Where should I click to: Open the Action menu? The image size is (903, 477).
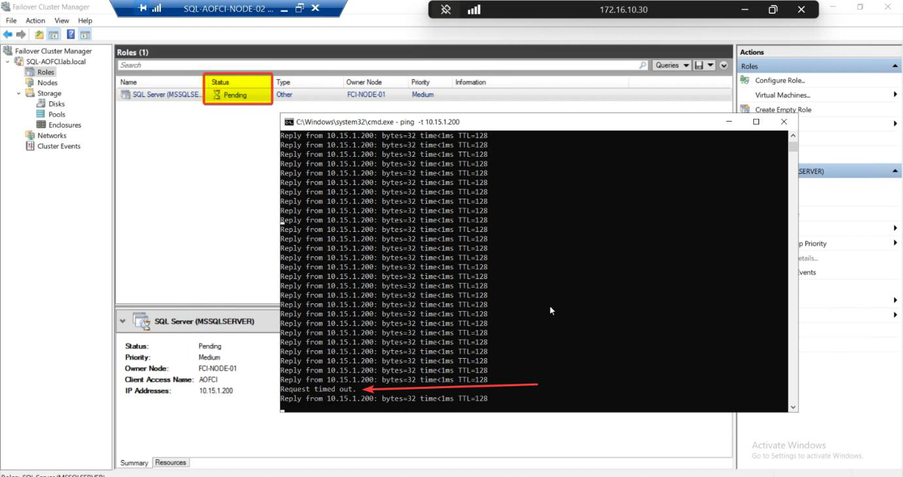click(35, 21)
